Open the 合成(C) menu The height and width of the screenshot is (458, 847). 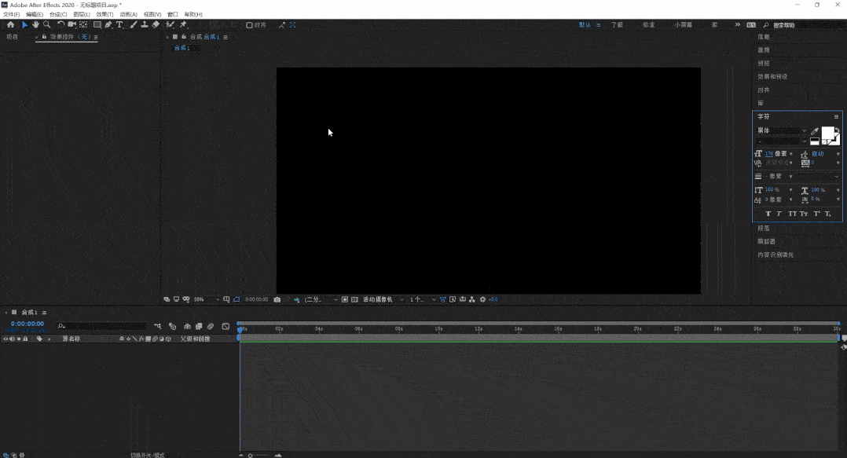pyautogui.click(x=58, y=15)
